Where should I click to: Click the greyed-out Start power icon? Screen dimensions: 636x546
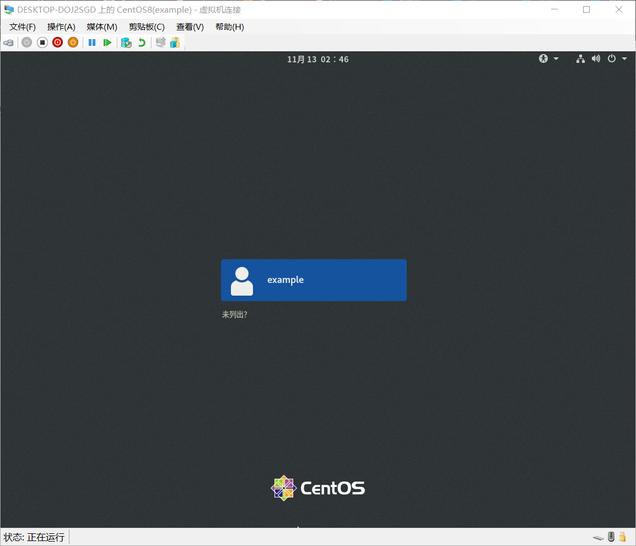point(27,42)
